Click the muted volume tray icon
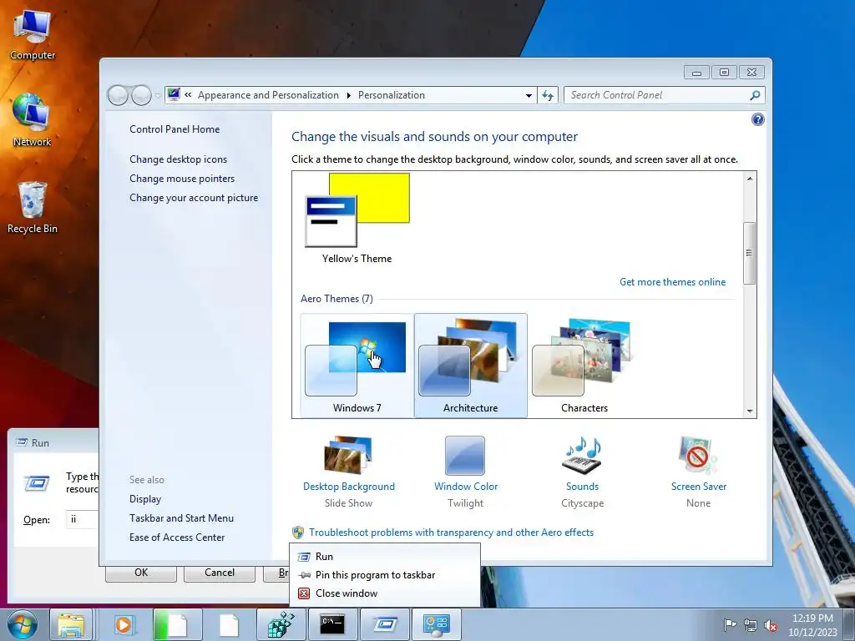The width and height of the screenshot is (855, 641). (x=771, y=624)
